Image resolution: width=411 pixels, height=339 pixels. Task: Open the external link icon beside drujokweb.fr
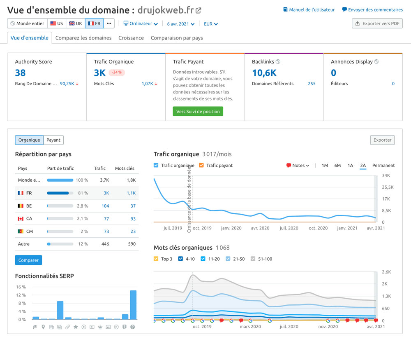pos(199,11)
